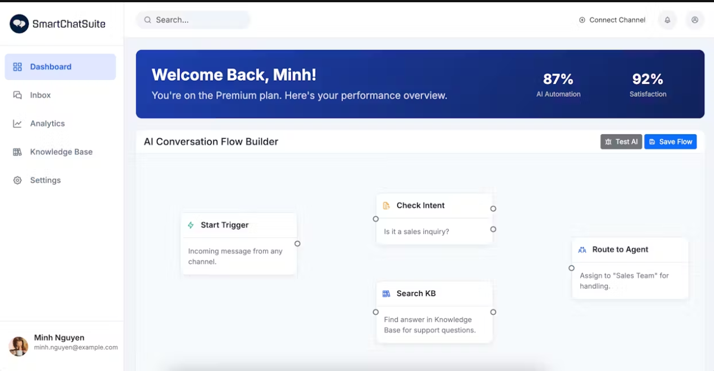Click the search magnifier icon
Viewport: 714px width, 371px height.
coord(148,20)
